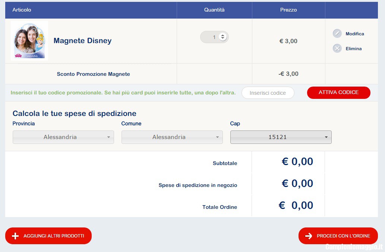385x252 pixels.
Task: Click the arrow icon on Procedi con l'ordine
Action: point(309,236)
